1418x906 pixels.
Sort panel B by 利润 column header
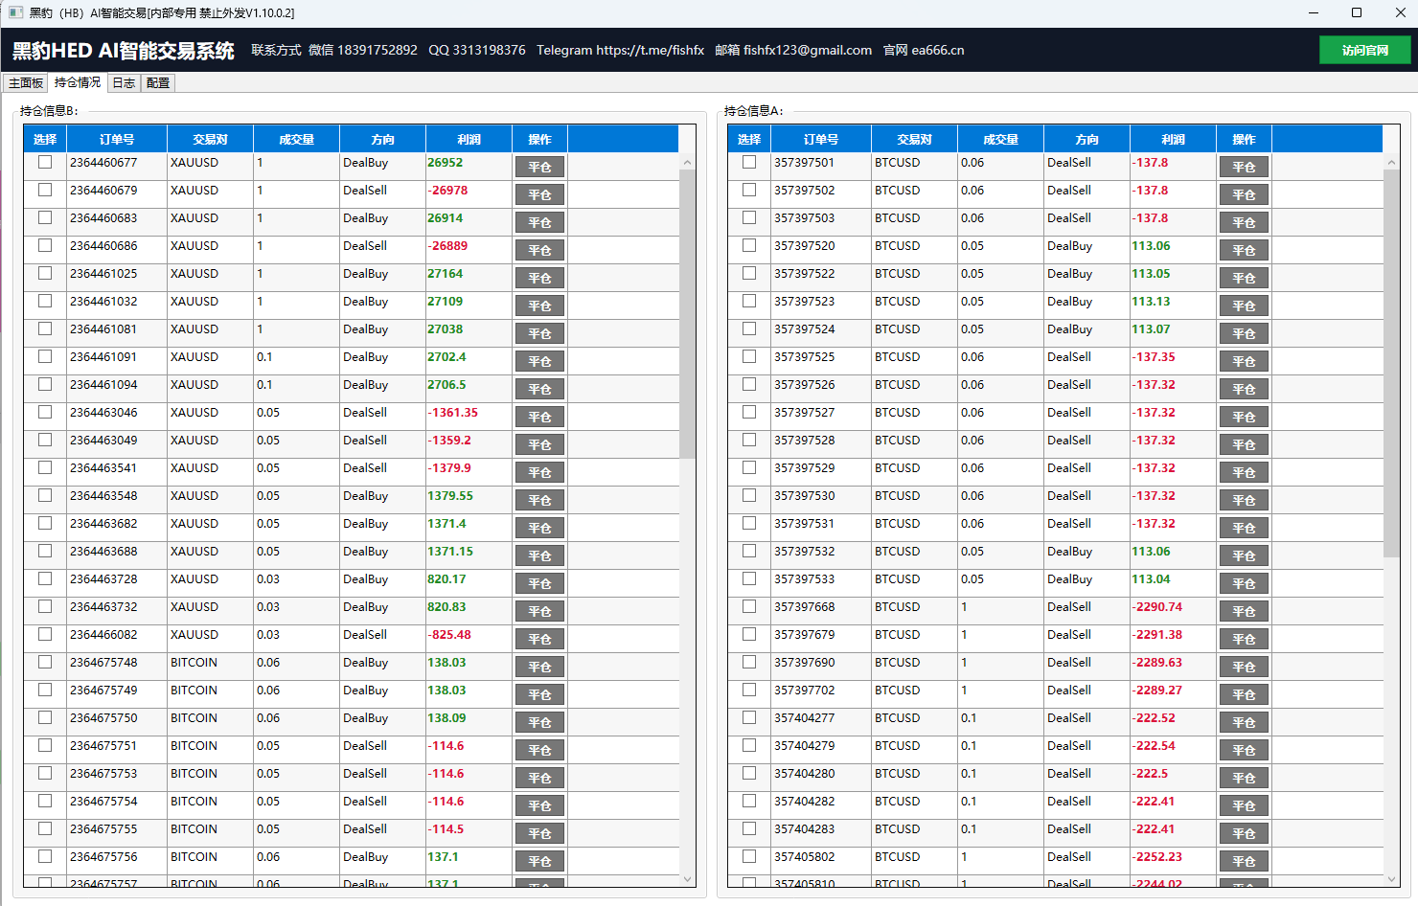[x=469, y=139]
